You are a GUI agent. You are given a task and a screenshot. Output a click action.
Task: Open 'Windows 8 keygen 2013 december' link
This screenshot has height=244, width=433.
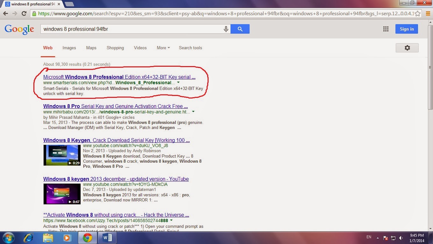tap(116, 179)
